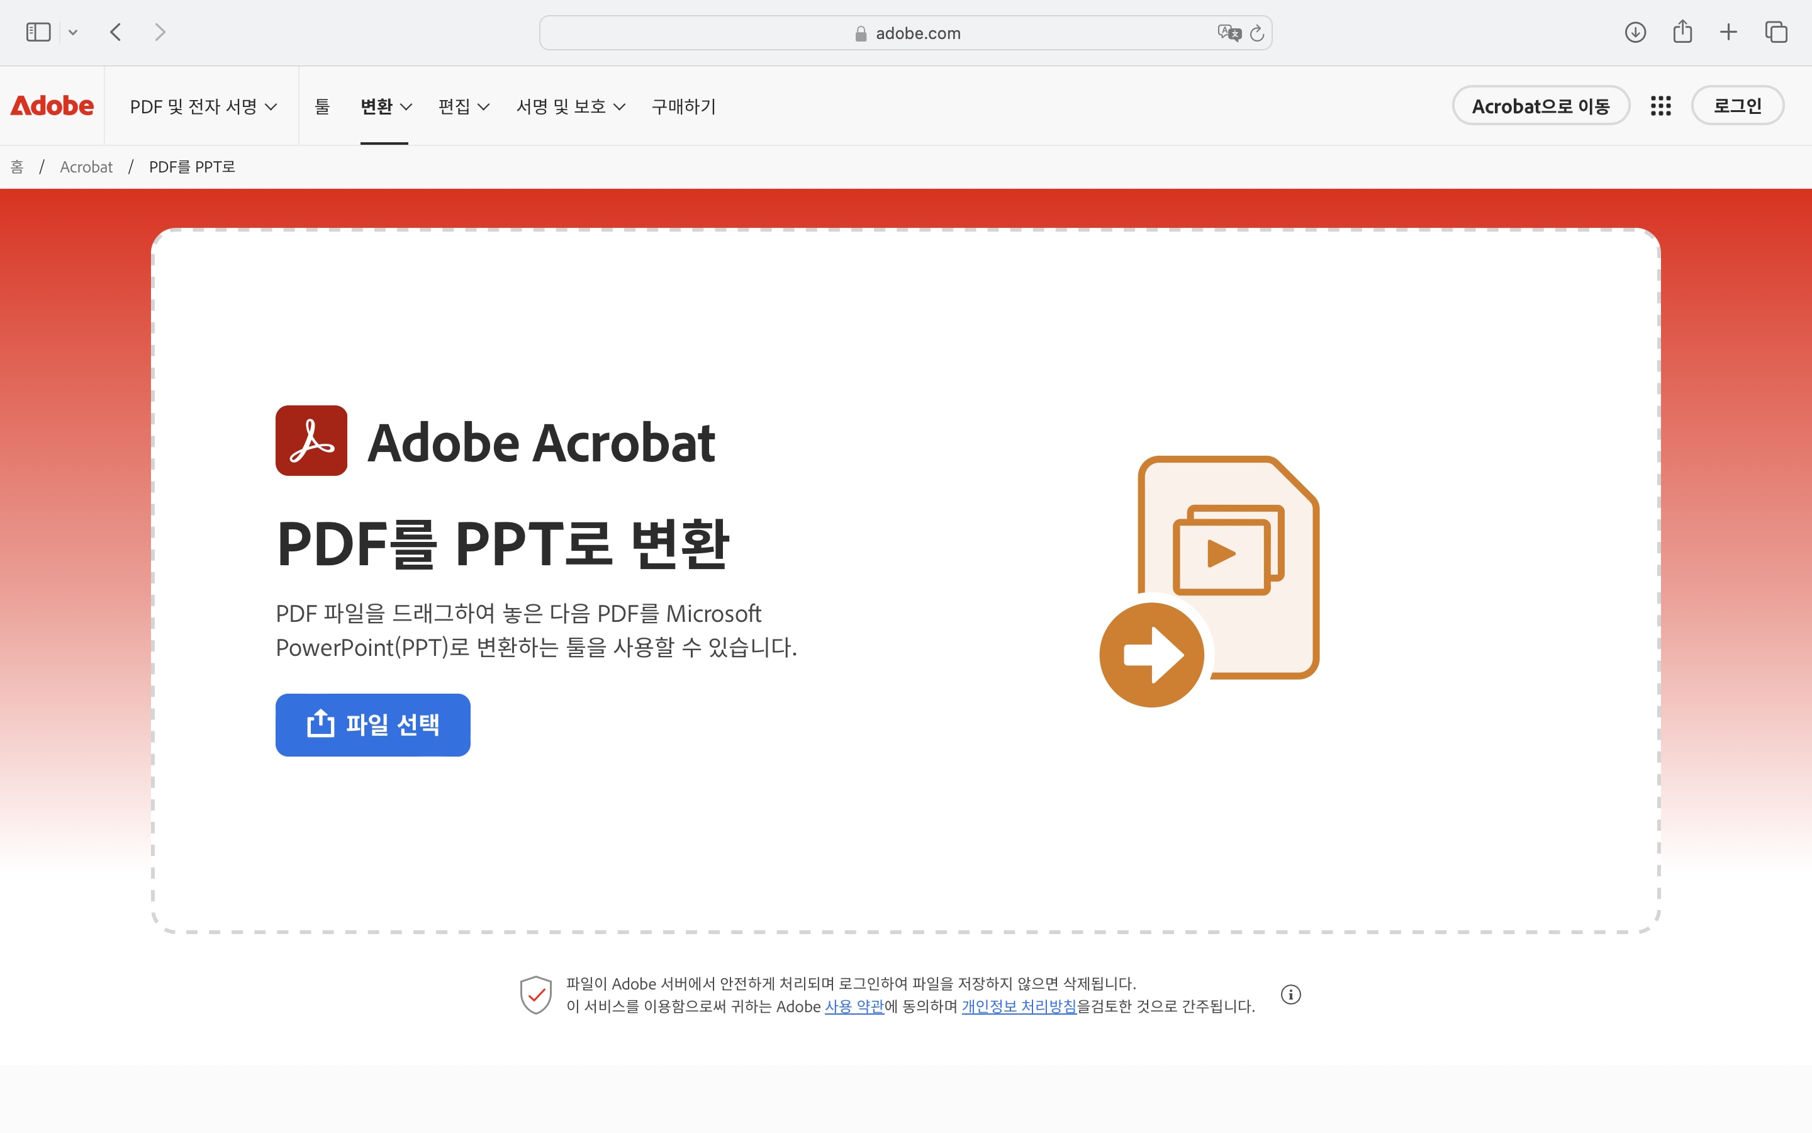Open the 사용 약관 link

[x=854, y=1007]
